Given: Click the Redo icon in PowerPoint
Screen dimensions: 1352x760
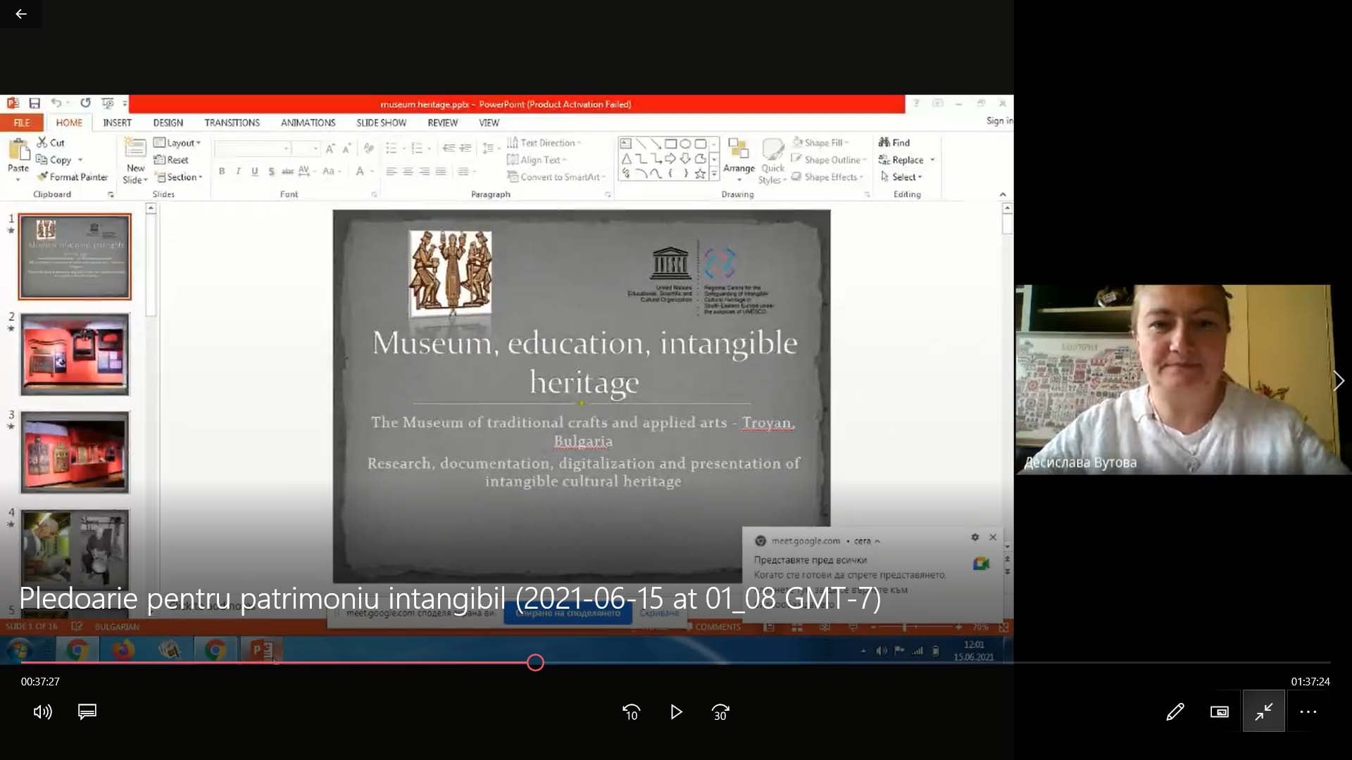Looking at the screenshot, I should [85, 103].
